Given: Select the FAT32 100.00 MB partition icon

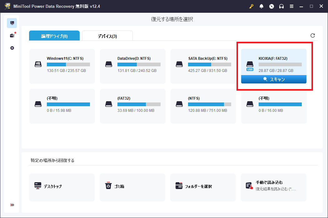Looking at the screenshot, I should 109,104.
